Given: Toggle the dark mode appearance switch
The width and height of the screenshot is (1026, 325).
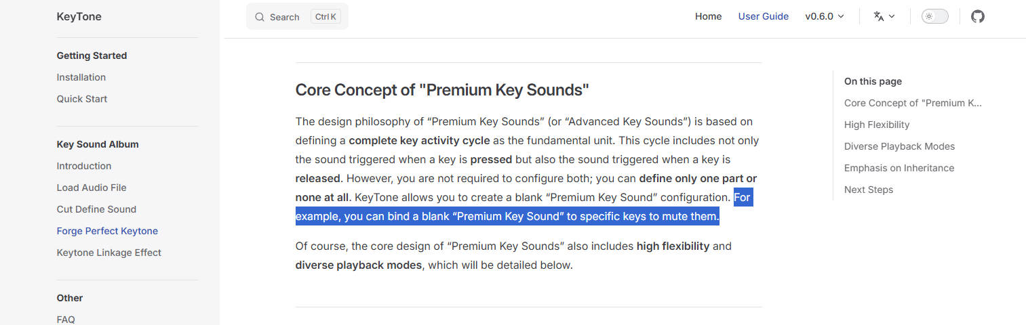Looking at the screenshot, I should pyautogui.click(x=934, y=16).
